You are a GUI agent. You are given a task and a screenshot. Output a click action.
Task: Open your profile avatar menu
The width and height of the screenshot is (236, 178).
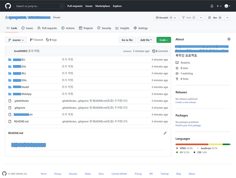tap(227, 6)
